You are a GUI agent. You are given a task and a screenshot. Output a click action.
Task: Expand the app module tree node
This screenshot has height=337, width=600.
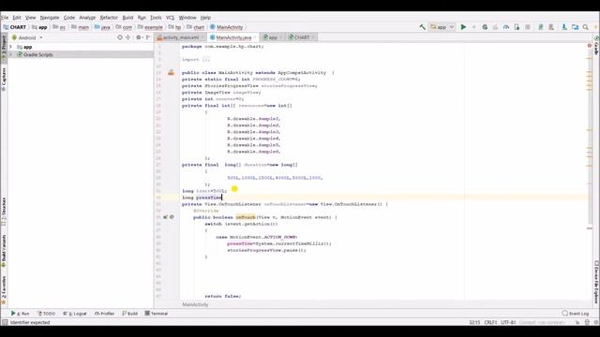tap(10, 47)
